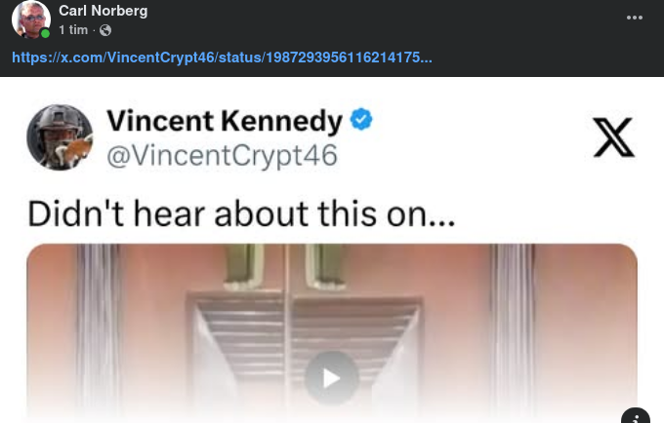Click the Carl Norberg author name
664x423 pixels.
tap(103, 11)
